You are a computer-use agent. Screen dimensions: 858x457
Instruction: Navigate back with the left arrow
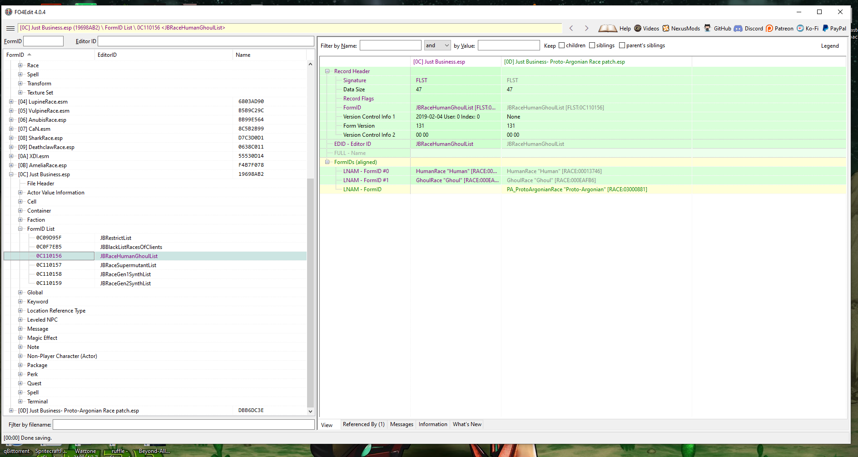[x=571, y=28]
